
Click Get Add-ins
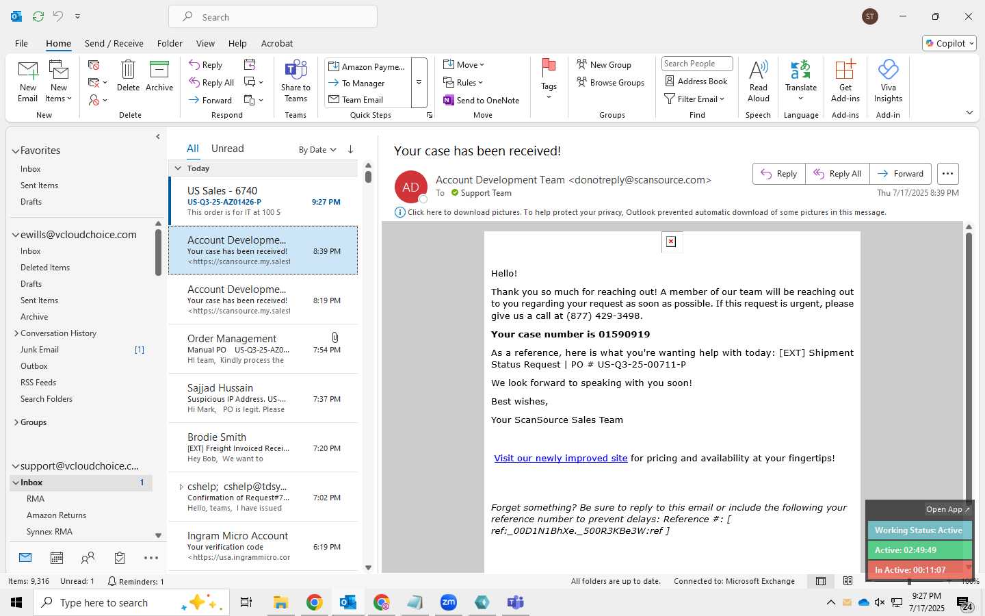point(845,81)
